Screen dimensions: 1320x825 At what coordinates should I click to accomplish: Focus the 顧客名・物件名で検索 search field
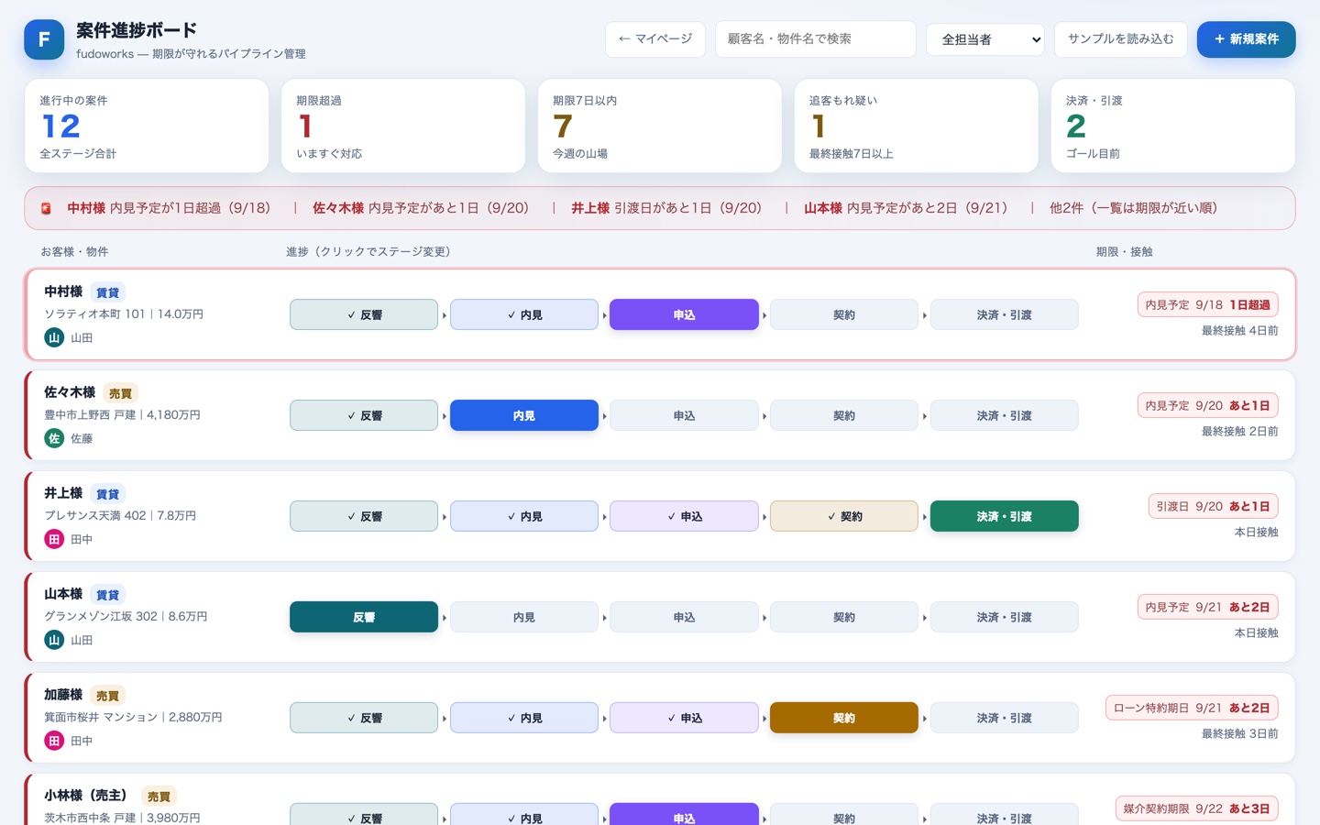pos(816,39)
